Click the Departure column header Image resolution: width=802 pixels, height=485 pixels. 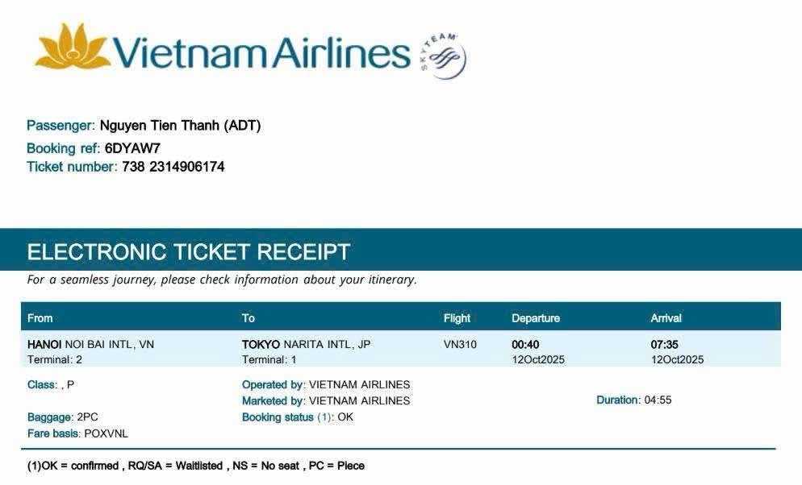[536, 318]
